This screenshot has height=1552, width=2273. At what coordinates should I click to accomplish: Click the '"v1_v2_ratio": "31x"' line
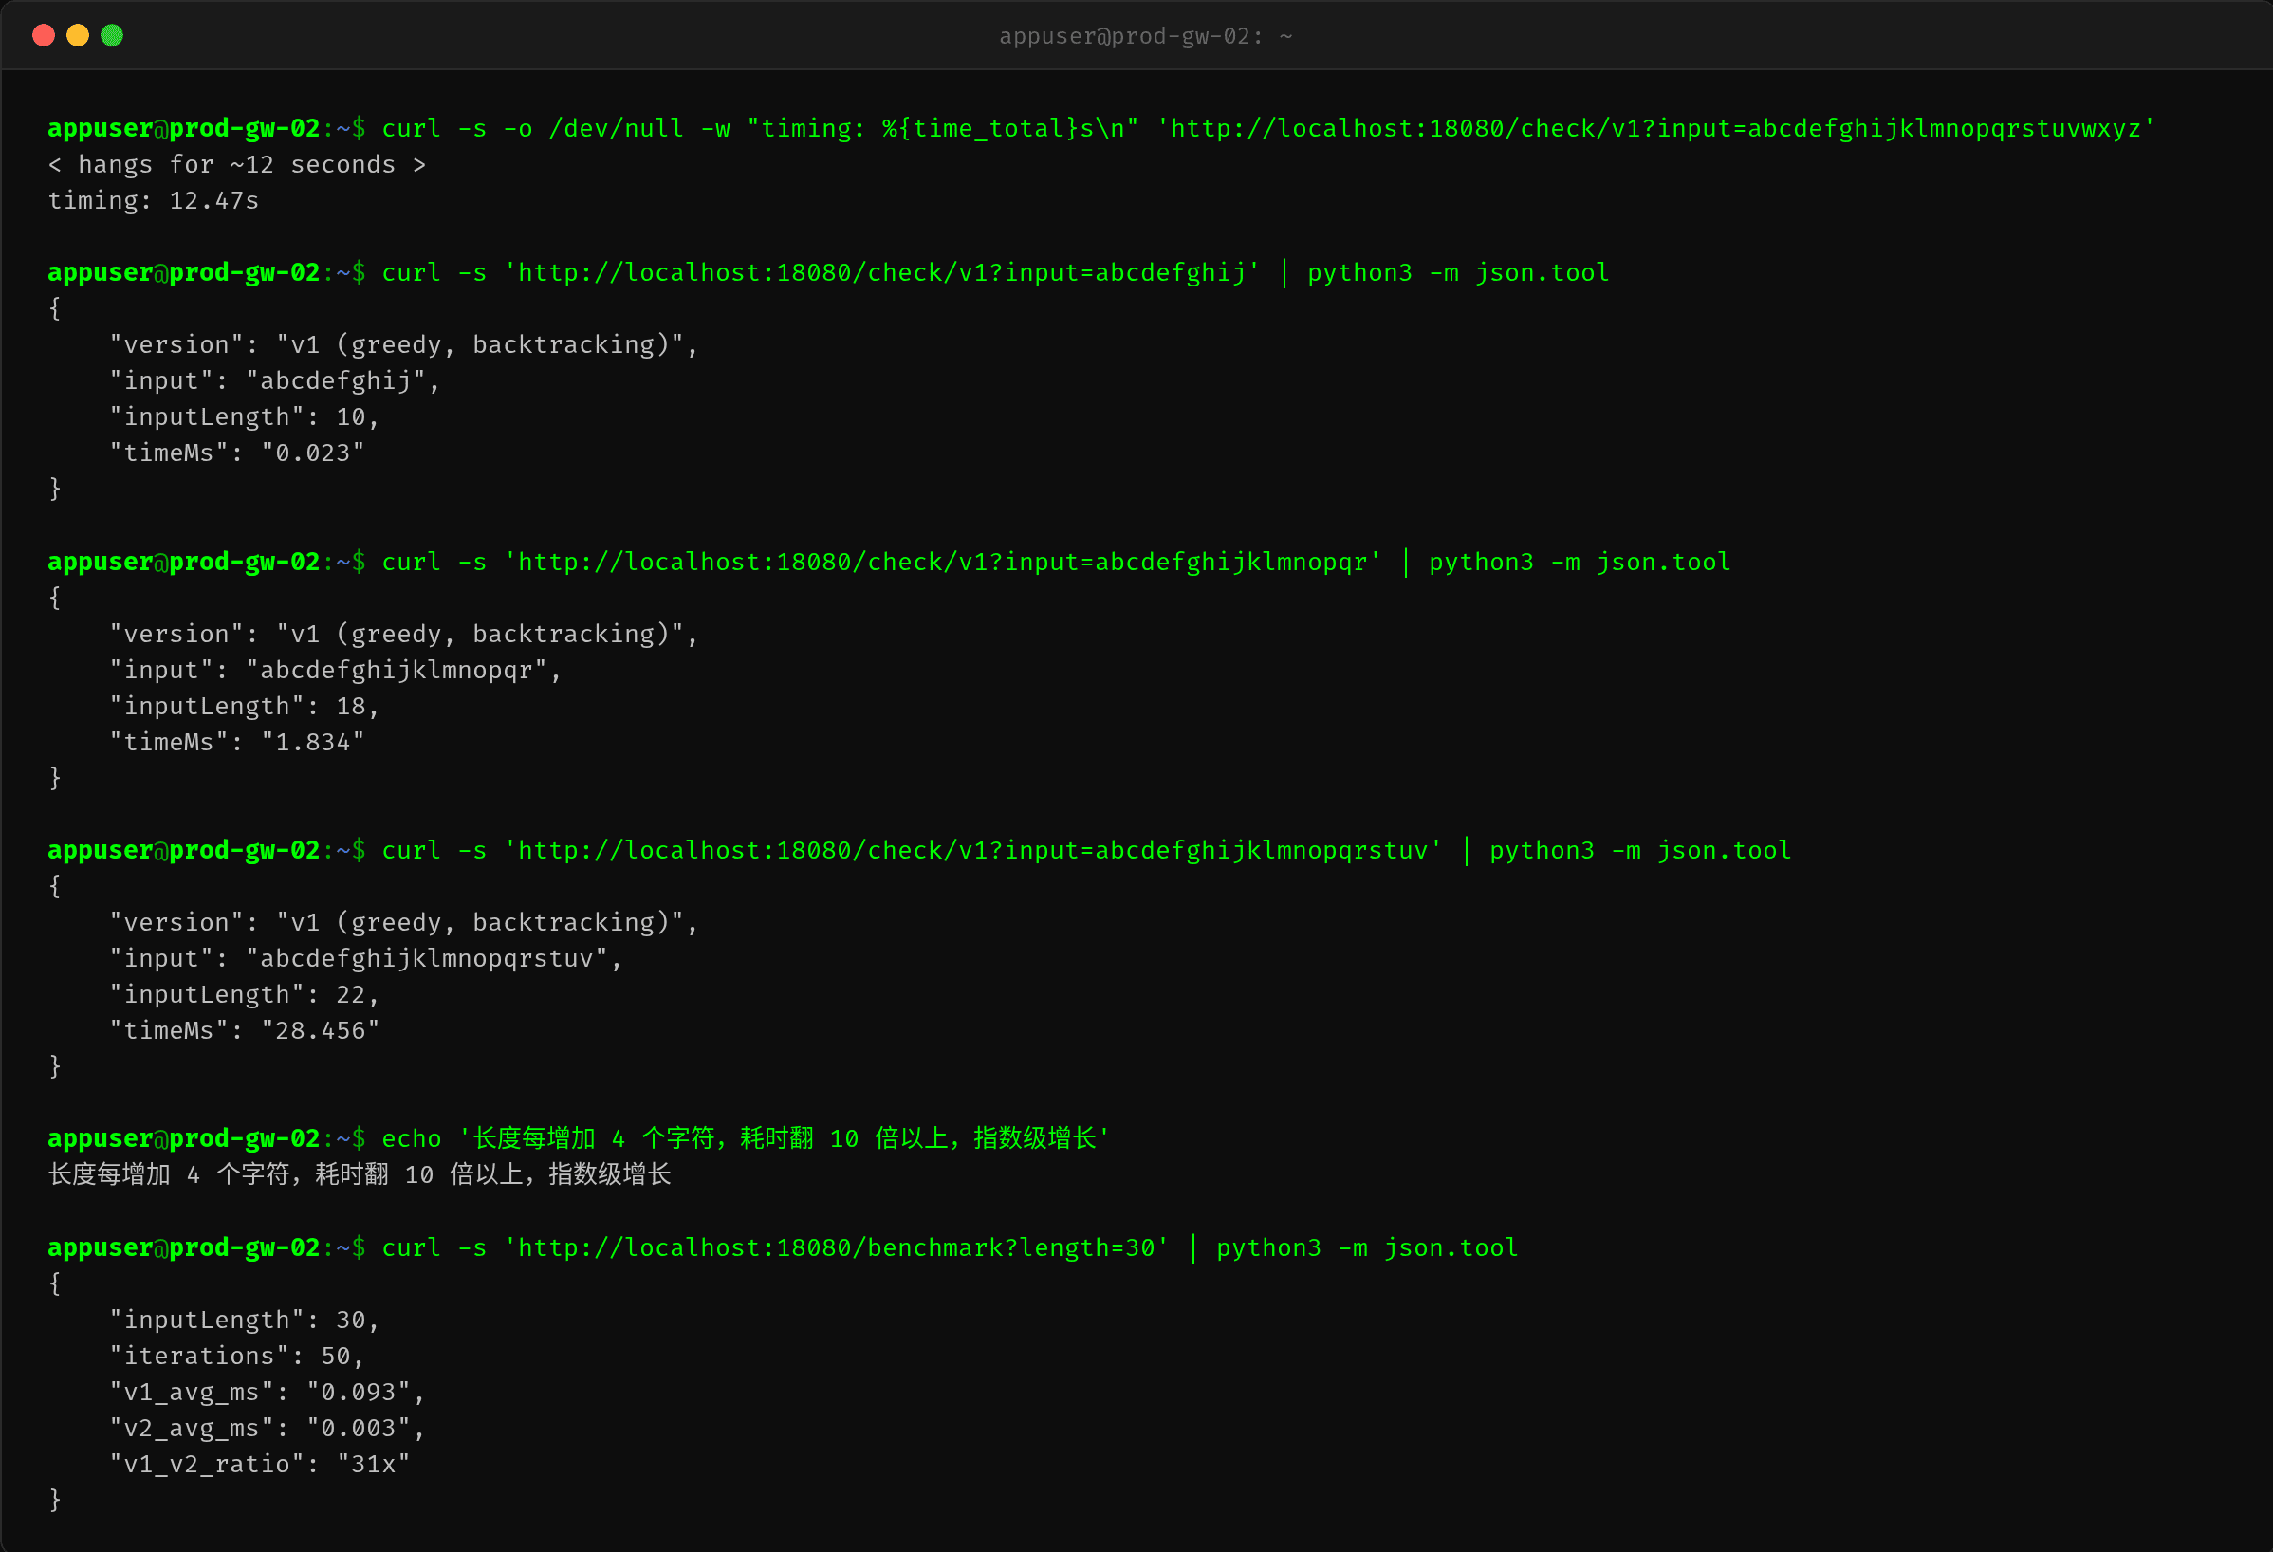(259, 1465)
